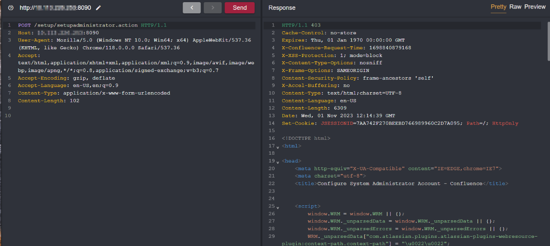Image resolution: width=550 pixels, height=246 pixels.
Task: Switch to the Pretty response view
Action: (498, 7)
